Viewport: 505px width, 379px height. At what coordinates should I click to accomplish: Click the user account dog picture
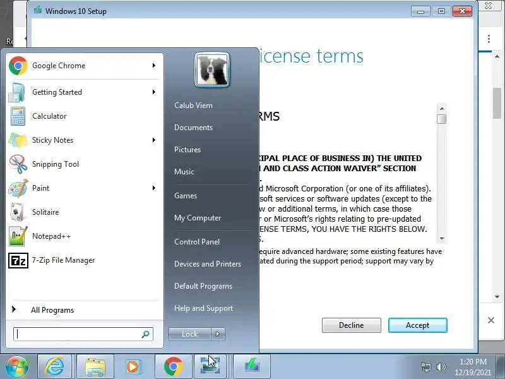tap(212, 69)
